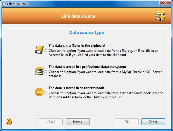Go forward with the Next » button
Image resolution: width=173 pixels, height=131 pixels.
pyautogui.click(x=78, y=122)
